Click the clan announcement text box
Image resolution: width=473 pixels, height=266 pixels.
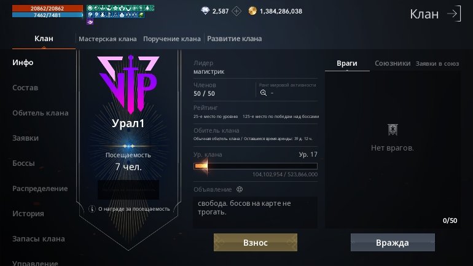[x=255, y=213]
